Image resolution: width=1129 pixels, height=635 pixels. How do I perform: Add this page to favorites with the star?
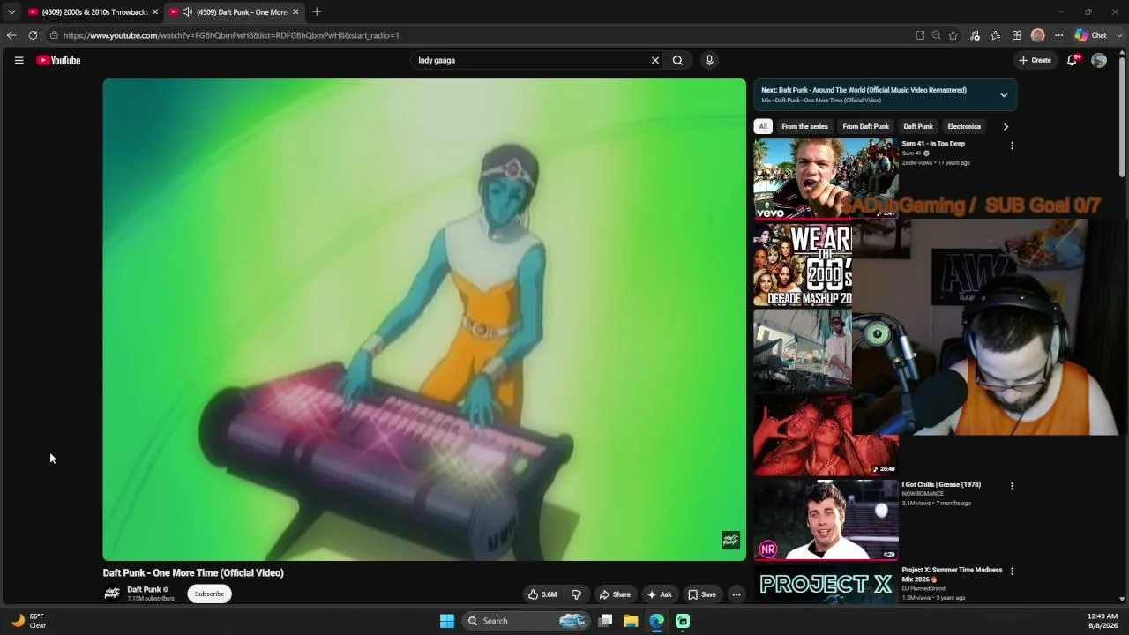pyautogui.click(x=953, y=35)
